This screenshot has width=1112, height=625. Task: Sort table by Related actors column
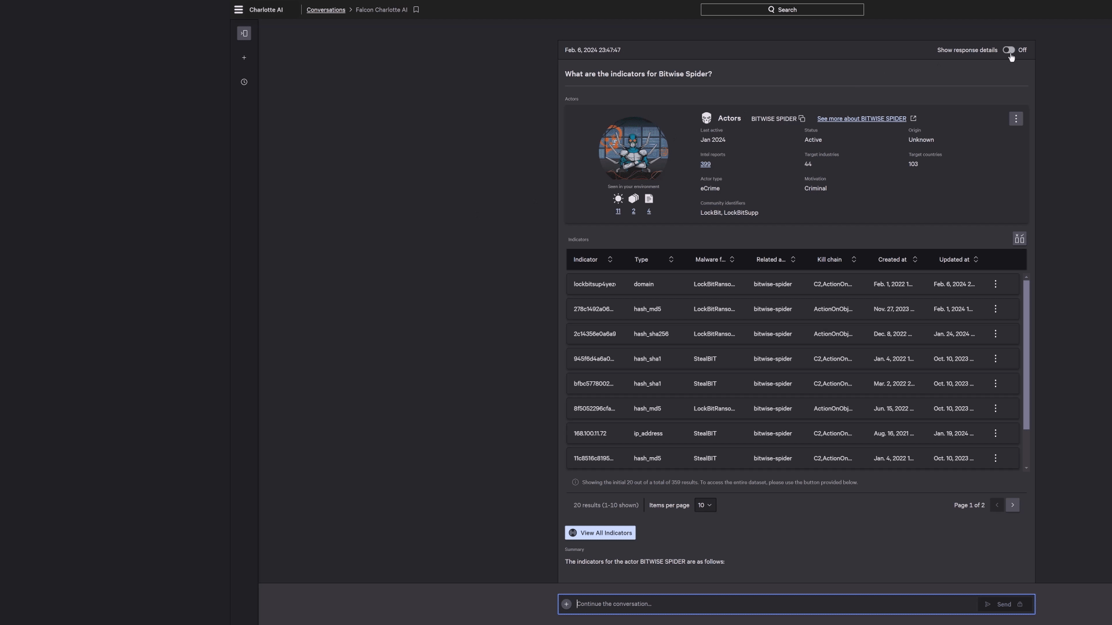(793, 260)
